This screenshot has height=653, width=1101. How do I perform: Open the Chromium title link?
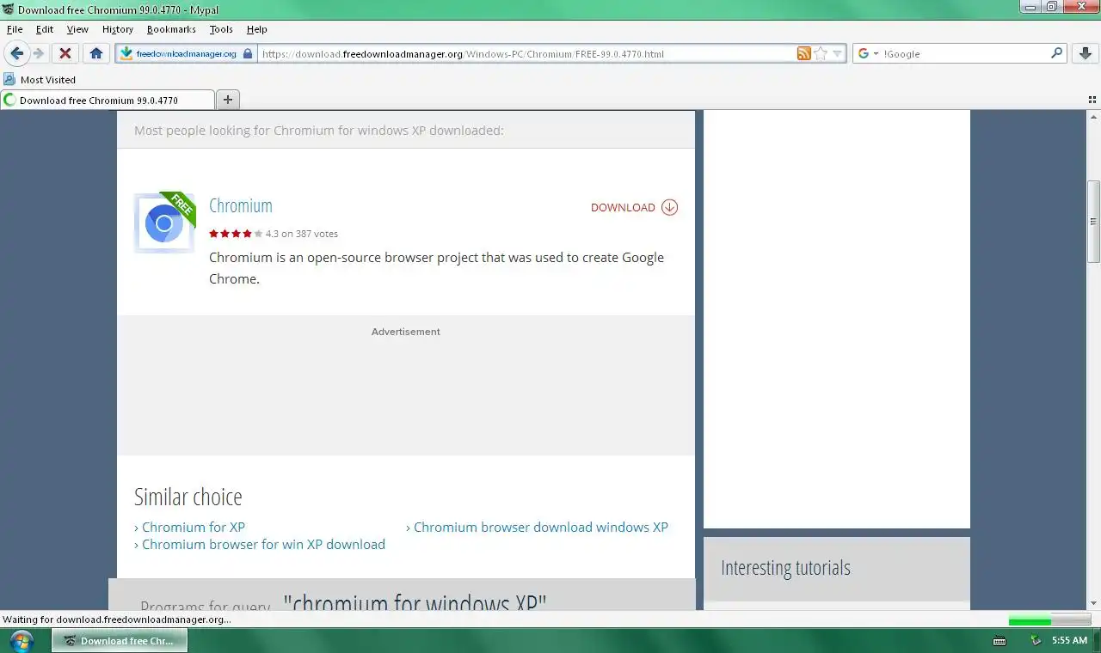[241, 206]
